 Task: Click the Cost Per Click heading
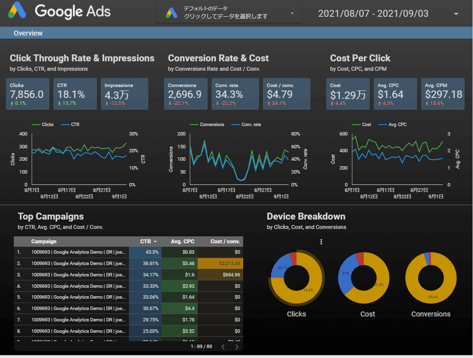[x=360, y=58]
